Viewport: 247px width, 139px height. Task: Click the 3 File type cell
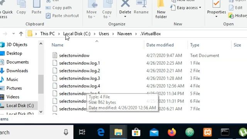195,78
